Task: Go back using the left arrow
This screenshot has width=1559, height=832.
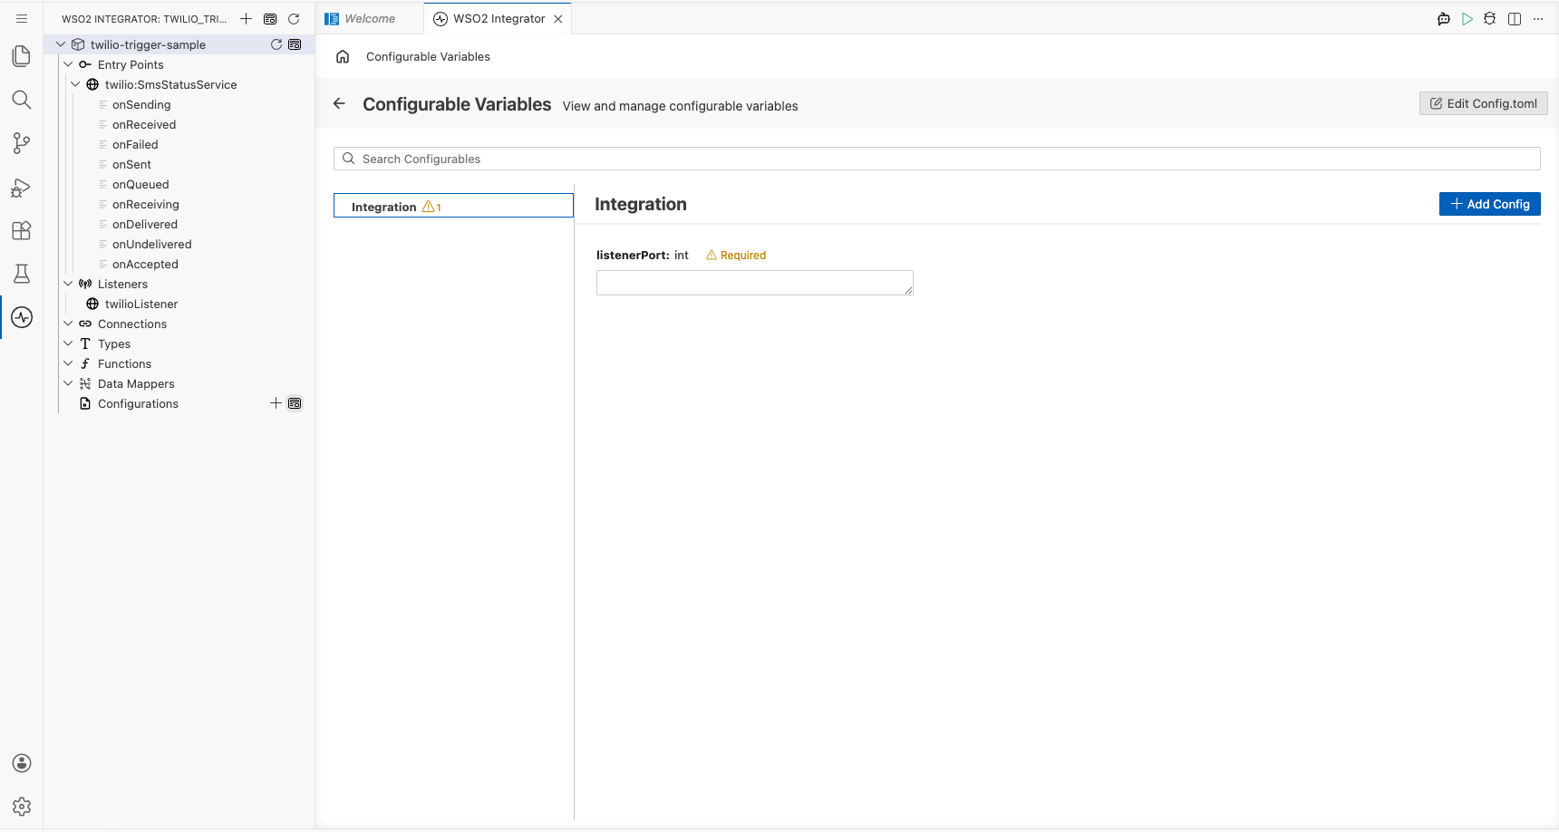Action: point(340,103)
